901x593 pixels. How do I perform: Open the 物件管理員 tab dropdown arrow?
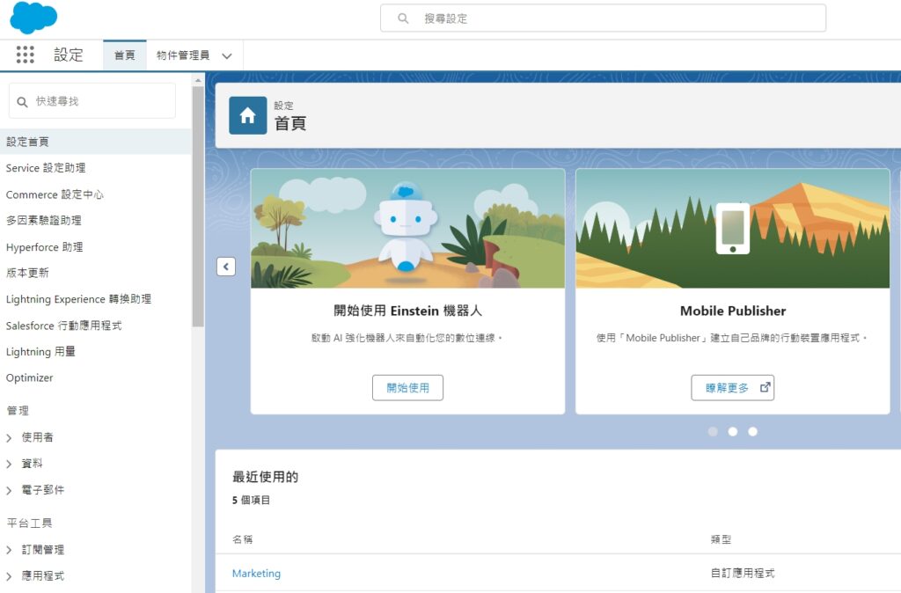click(x=227, y=56)
